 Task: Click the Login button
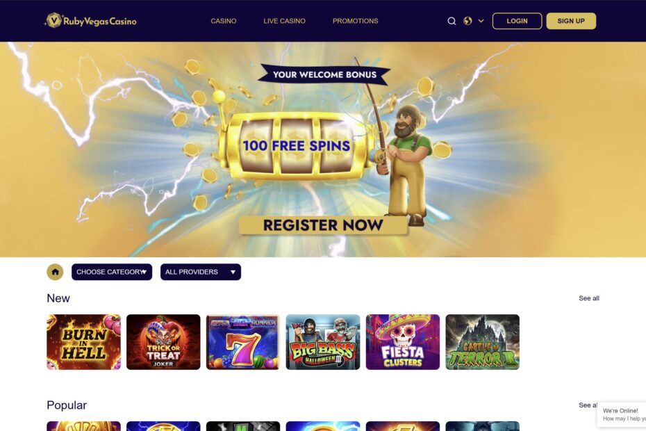(517, 21)
